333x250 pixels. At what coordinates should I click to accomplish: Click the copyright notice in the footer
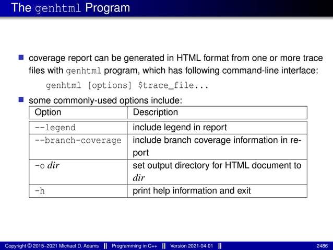52,246
